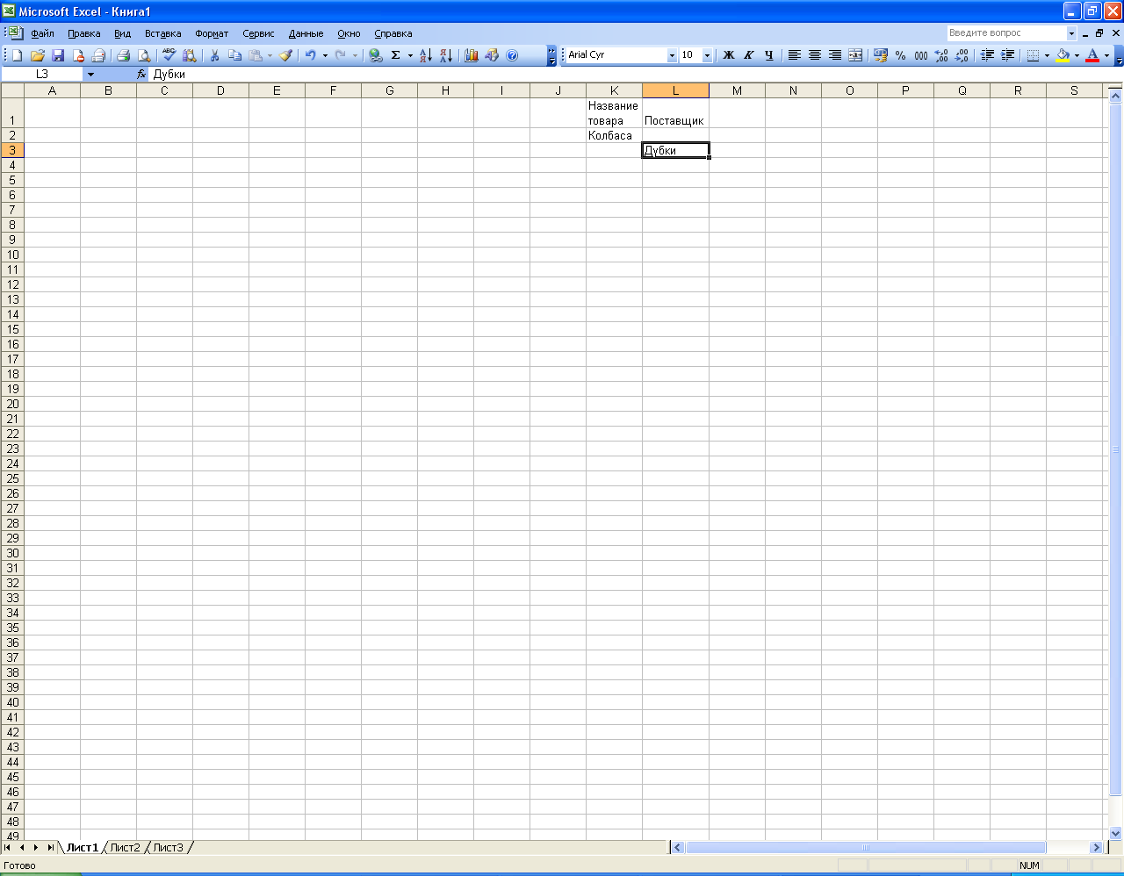Undo the last action
The height and width of the screenshot is (876, 1124).
click(310, 55)
